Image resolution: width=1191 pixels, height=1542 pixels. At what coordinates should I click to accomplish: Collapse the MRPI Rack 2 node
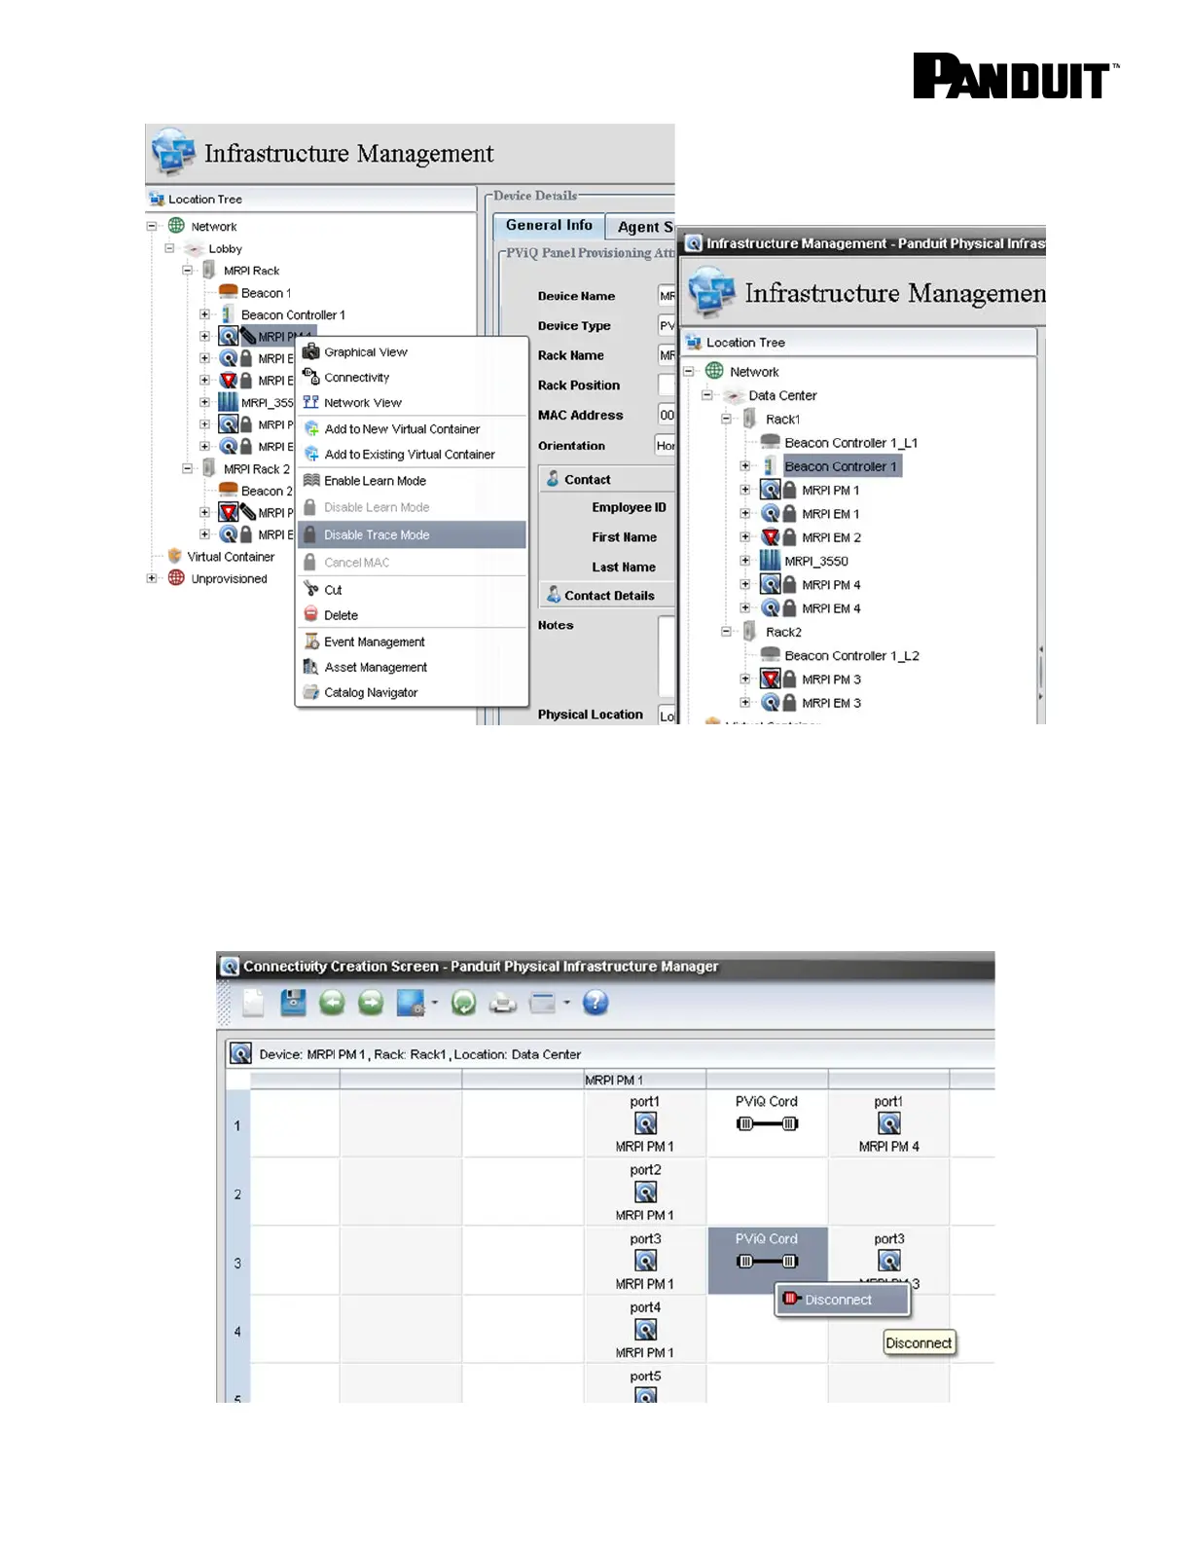[x=187, y=468]
